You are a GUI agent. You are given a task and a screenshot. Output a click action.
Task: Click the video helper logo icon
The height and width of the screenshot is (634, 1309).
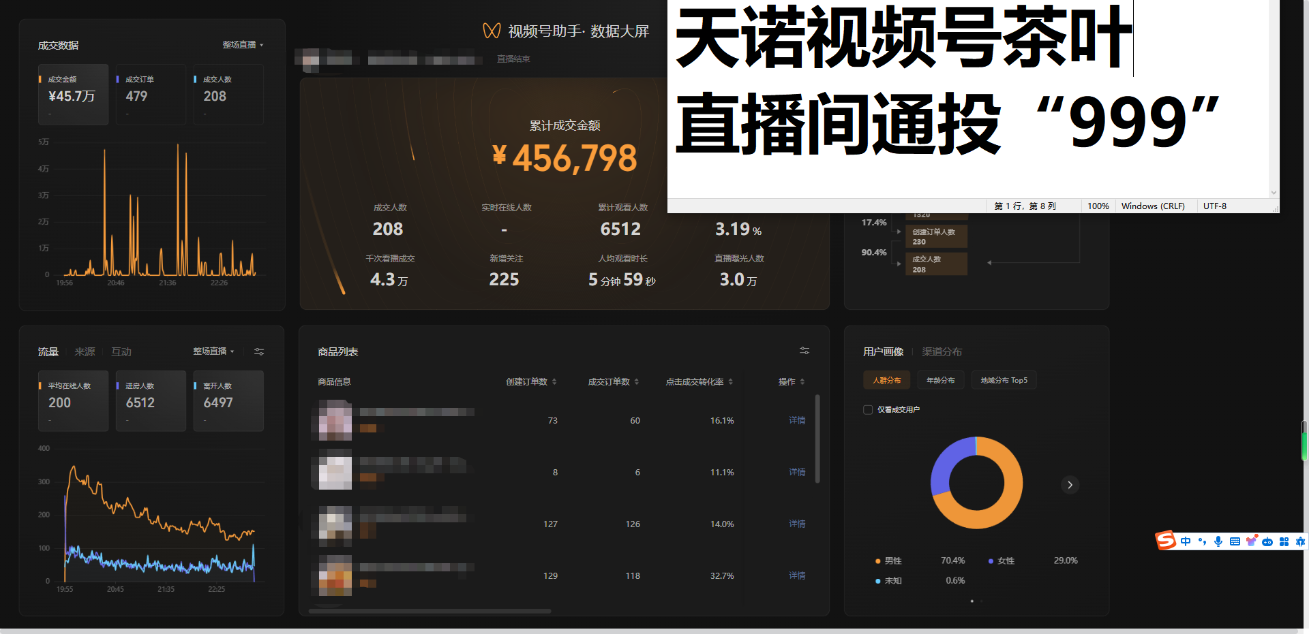tap(492, 31)
